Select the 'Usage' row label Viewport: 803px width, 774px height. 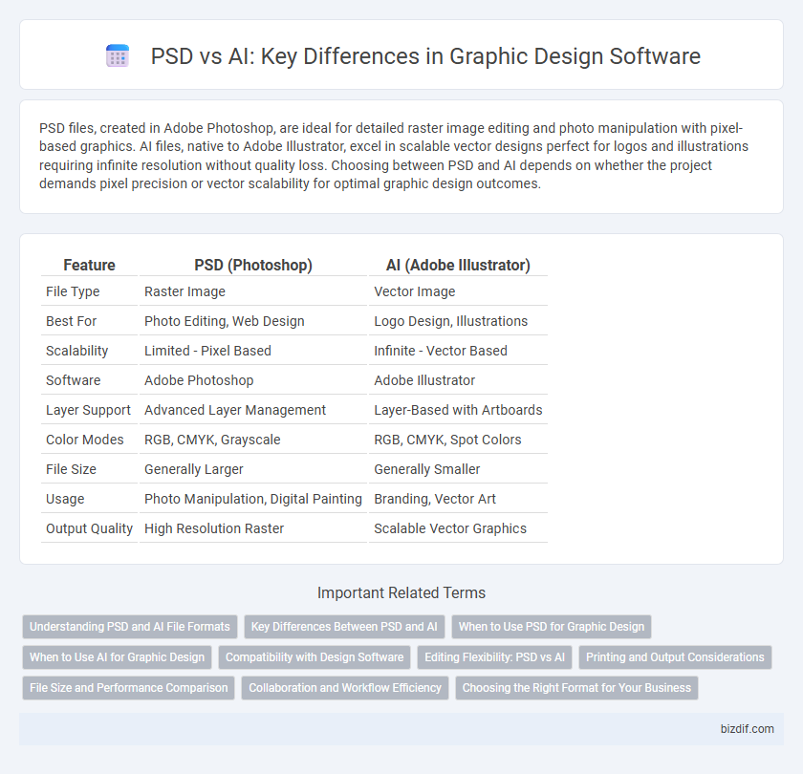click(65, 499)
